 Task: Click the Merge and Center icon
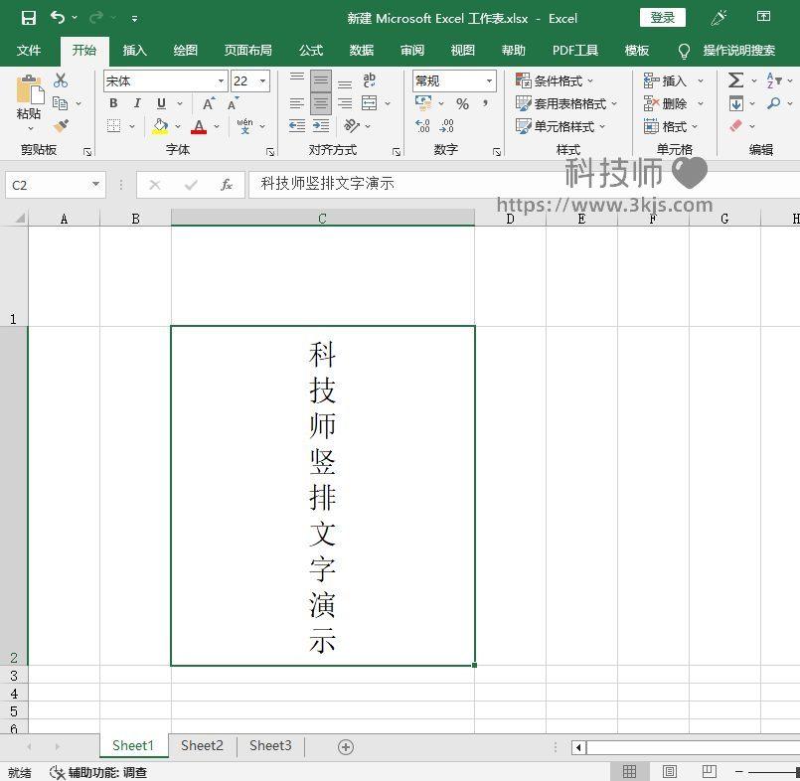pyautogui.click(x=369, y=103)
